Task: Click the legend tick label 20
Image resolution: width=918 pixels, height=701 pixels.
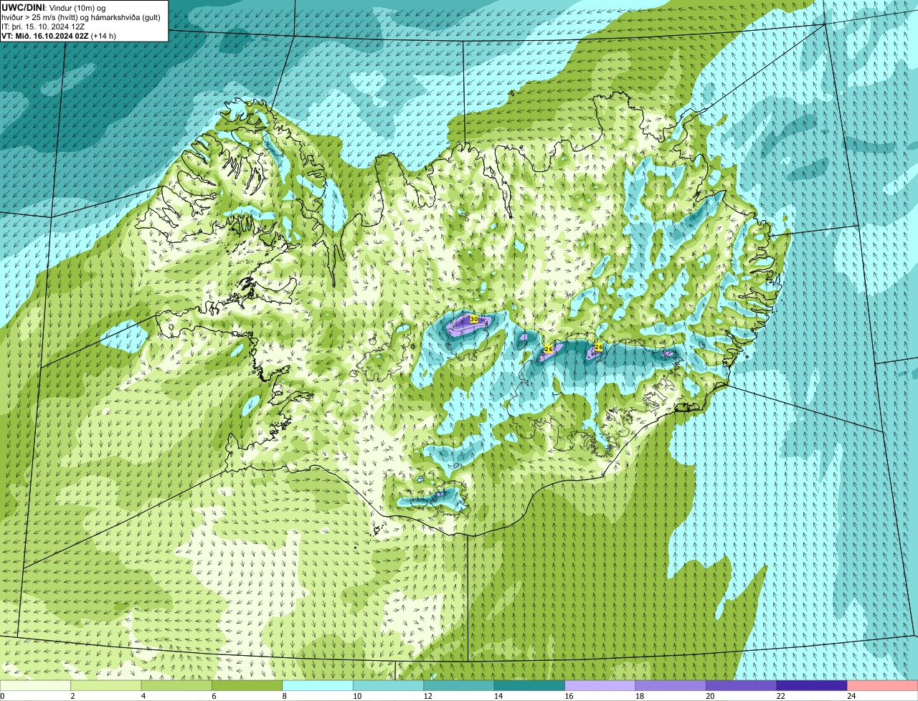Action: (x=709, y=695)
